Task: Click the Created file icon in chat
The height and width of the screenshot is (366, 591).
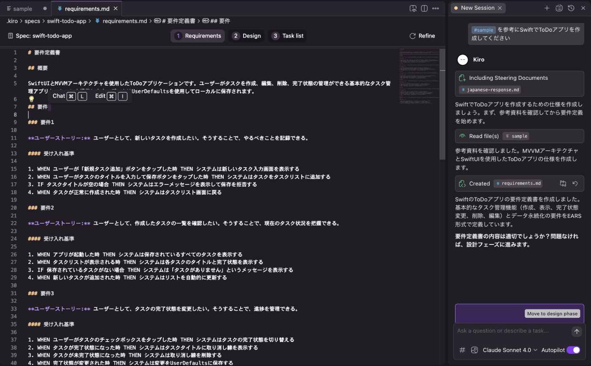Action: [x=462, y=184]
